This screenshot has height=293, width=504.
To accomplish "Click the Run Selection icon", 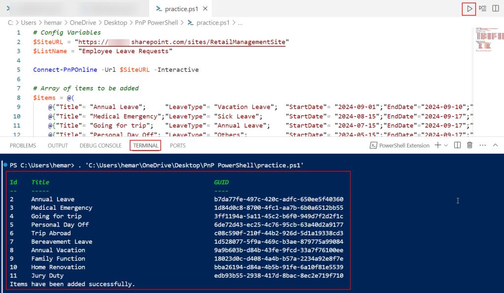I will point(482,9).
